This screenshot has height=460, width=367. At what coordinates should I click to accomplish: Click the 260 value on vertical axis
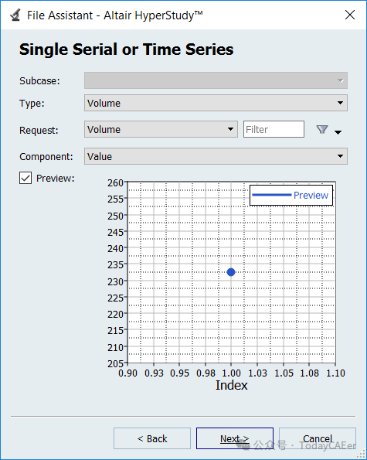coord(115,182)
